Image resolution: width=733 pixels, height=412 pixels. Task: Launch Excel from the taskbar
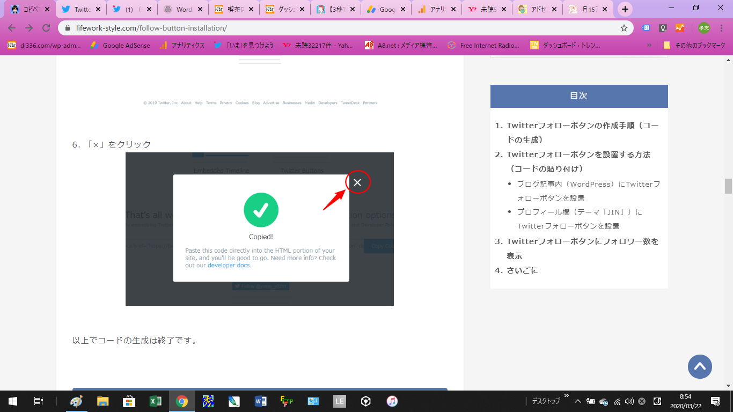click(x=156, y=401)
